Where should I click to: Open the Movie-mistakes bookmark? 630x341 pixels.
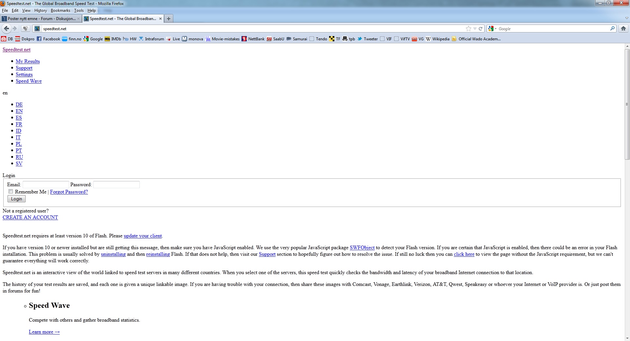click(222, 39)
